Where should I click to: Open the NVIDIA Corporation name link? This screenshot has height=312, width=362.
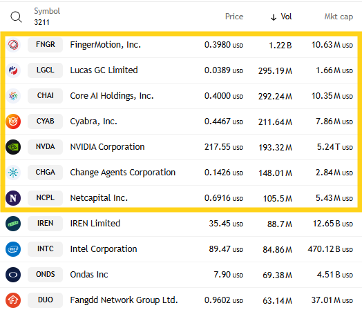107,147
